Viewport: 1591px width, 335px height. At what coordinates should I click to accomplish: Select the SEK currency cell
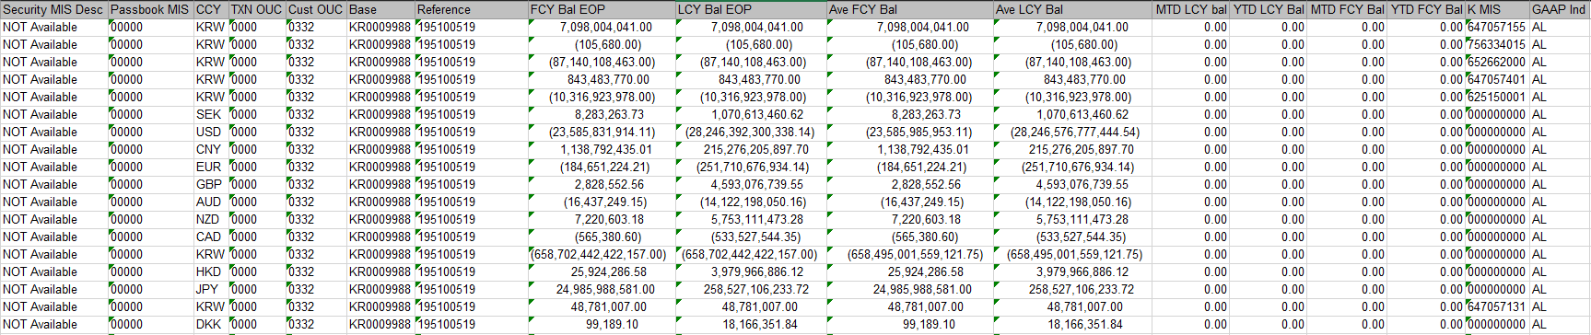point(210,115)
